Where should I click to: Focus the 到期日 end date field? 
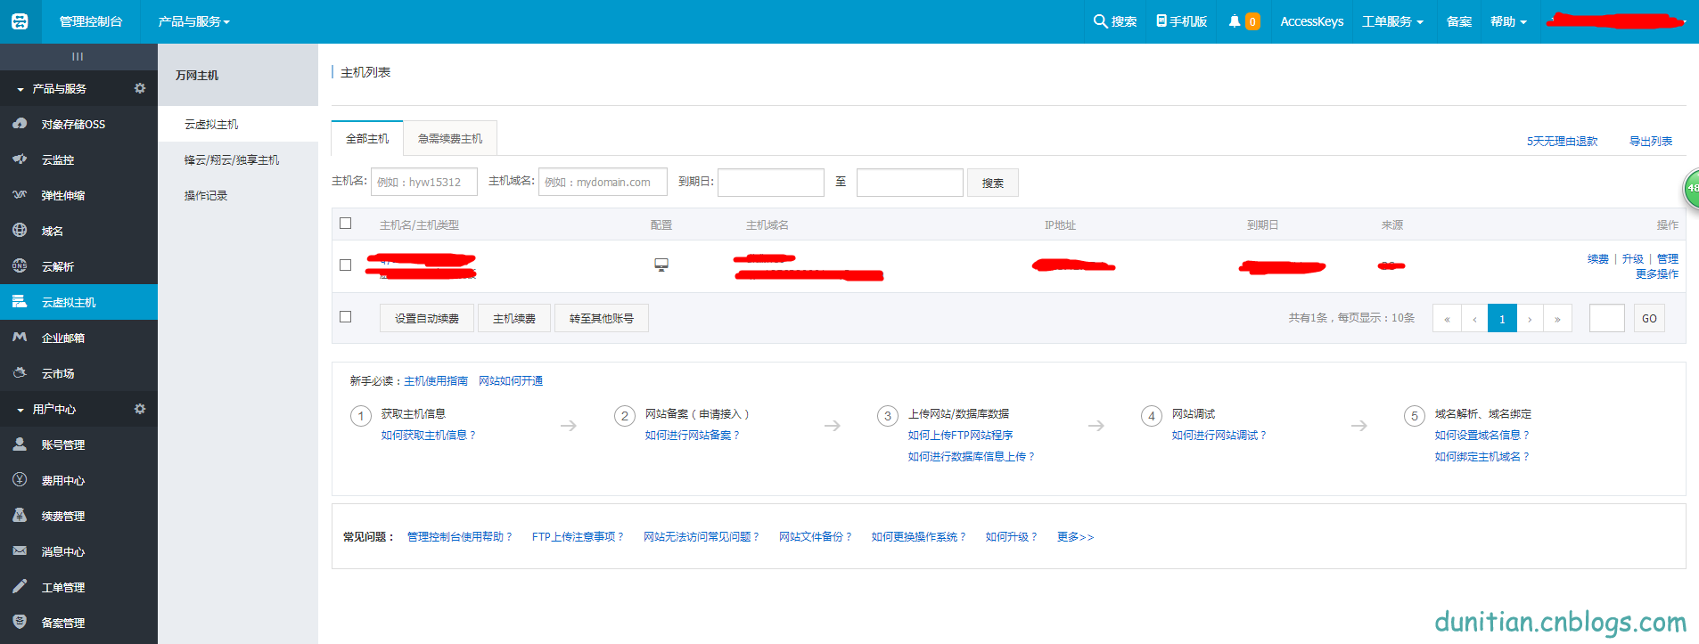[910, 182]
